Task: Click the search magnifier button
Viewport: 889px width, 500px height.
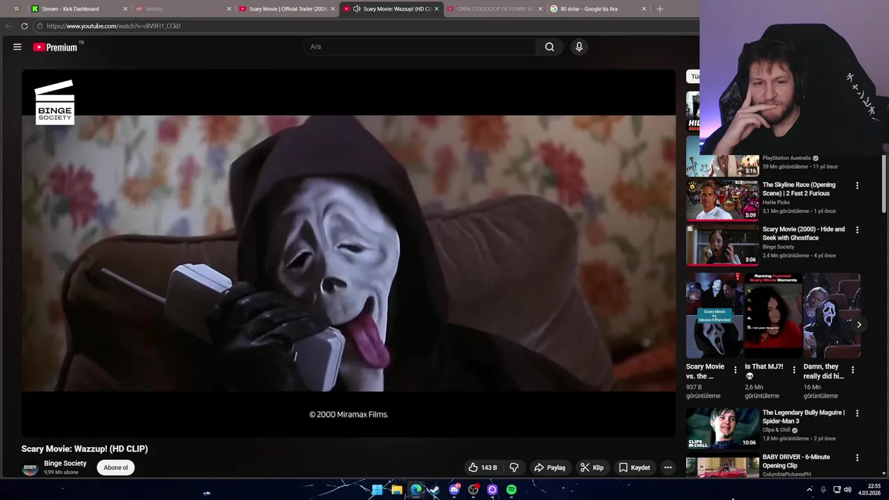Action: pyautogui.click(x=549, y=47)
